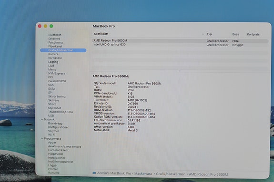This screenshot has height=182, width=274.
Task: Click the AMD Radeon Pro 5600M detail heading
Action: 111,76
